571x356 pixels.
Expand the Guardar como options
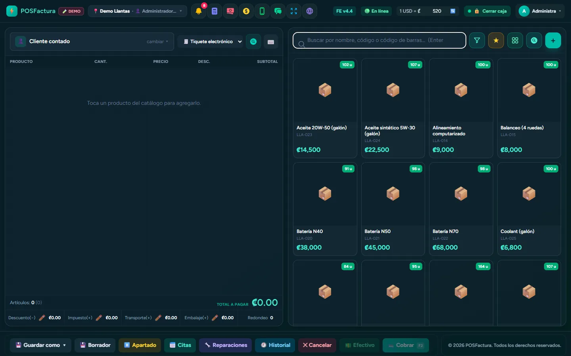(40, 345)
